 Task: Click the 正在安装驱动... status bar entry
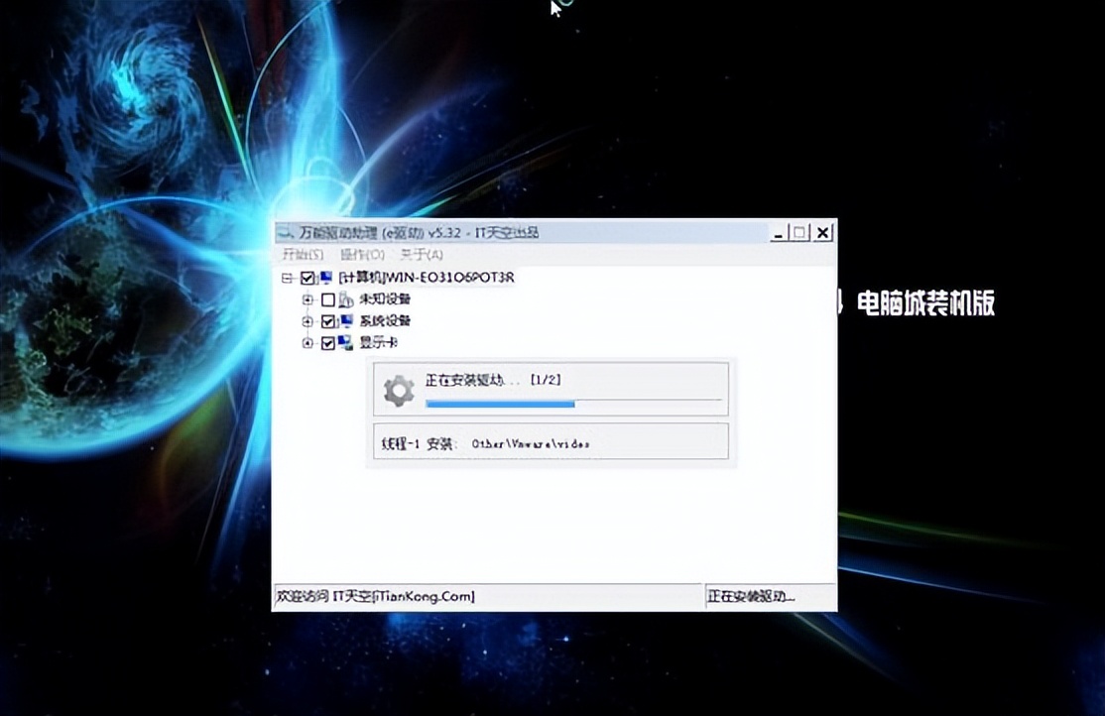751,596
